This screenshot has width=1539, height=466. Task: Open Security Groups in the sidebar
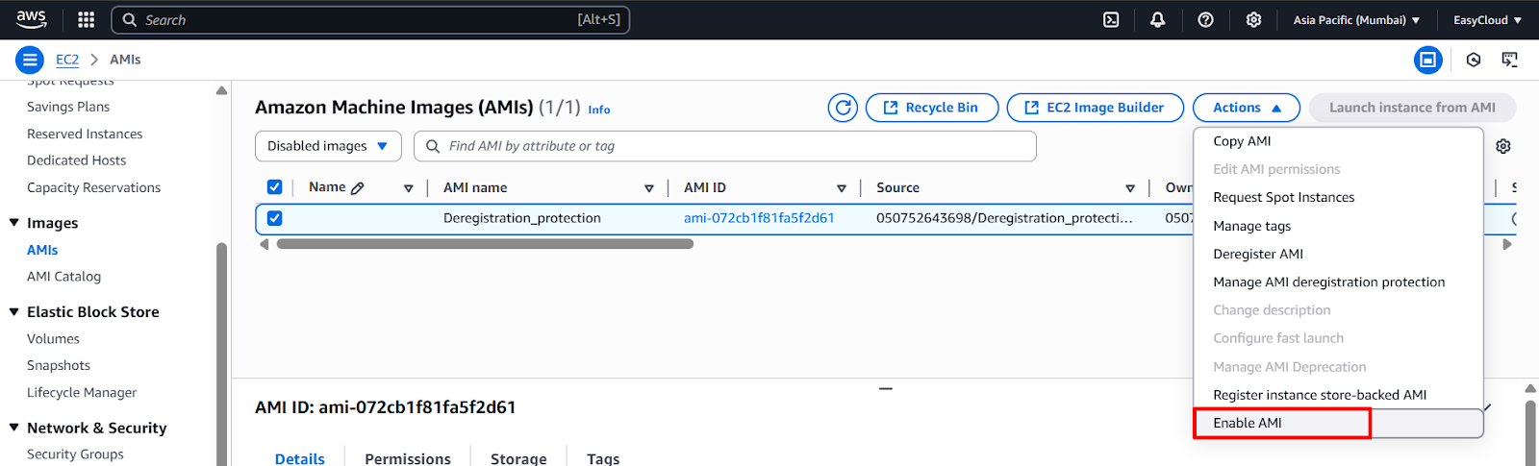pyautogui.click(x=75, y=454)
